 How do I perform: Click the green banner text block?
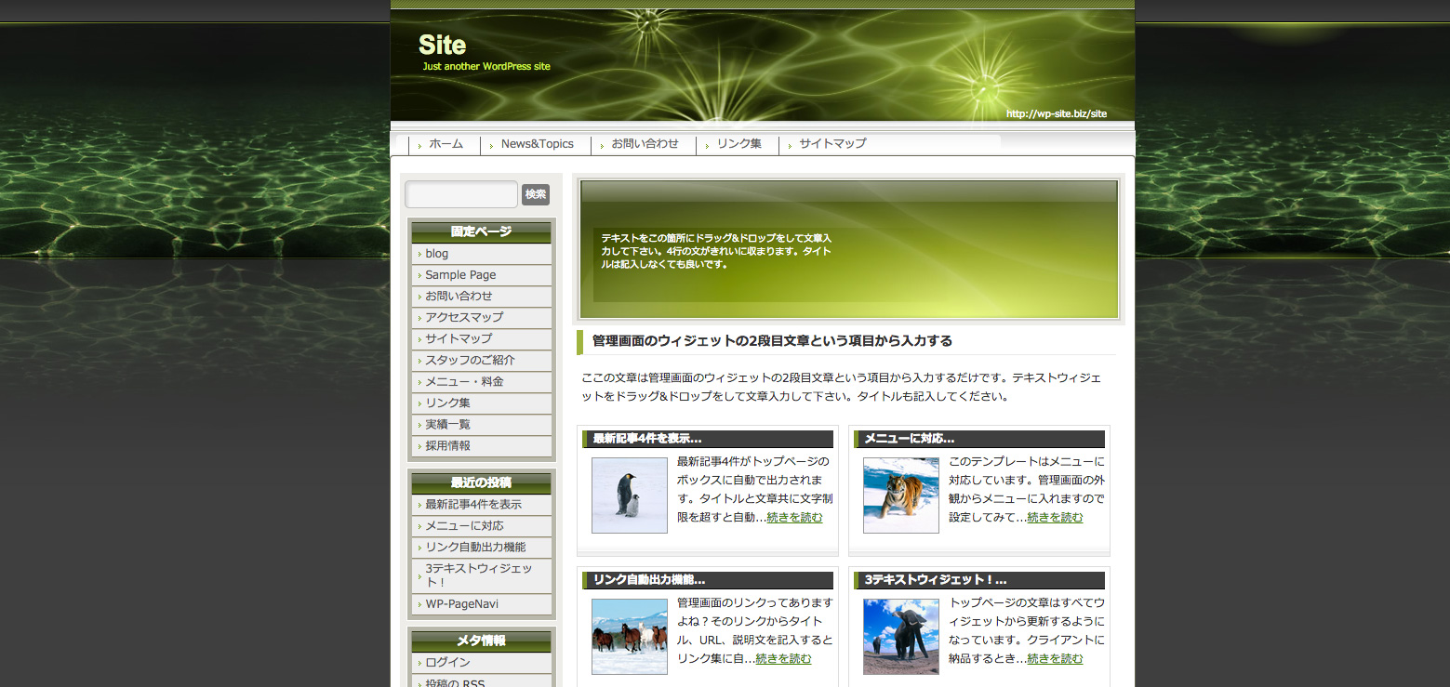(x=716, y=252)
